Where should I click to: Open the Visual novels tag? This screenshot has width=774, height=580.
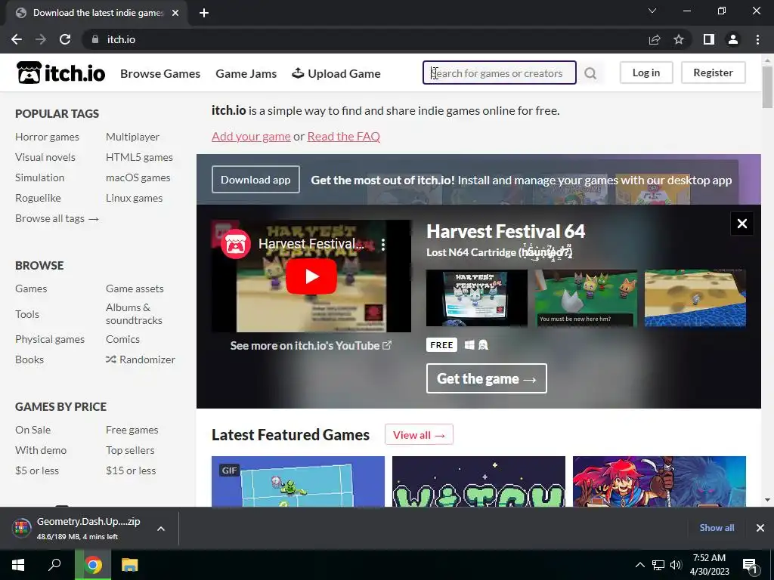45,157
